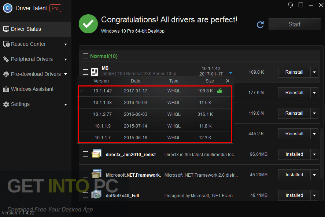Viewport: 325px width, 217px height.
Task: Click Installed button for directx_Jun2010_redist
Action: [x=294, y=154]
